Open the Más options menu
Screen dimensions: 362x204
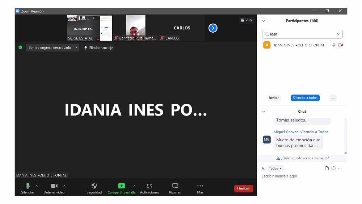pos(200,186)
